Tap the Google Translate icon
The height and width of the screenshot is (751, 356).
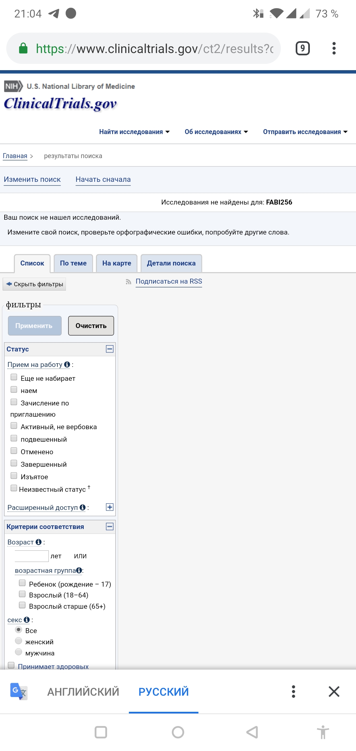click(x=19, y=691)
